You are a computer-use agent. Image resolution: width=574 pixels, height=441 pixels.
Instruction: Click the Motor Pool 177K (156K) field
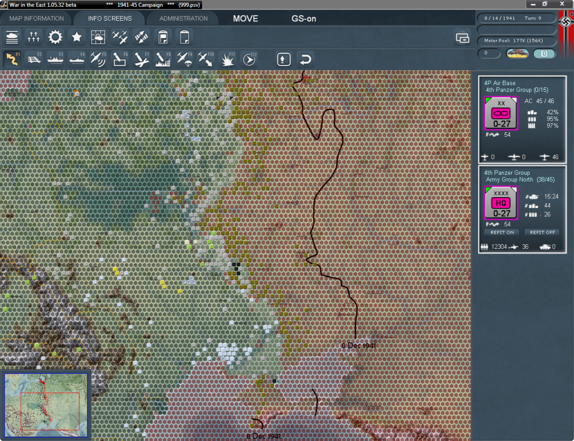pos(516,40)
